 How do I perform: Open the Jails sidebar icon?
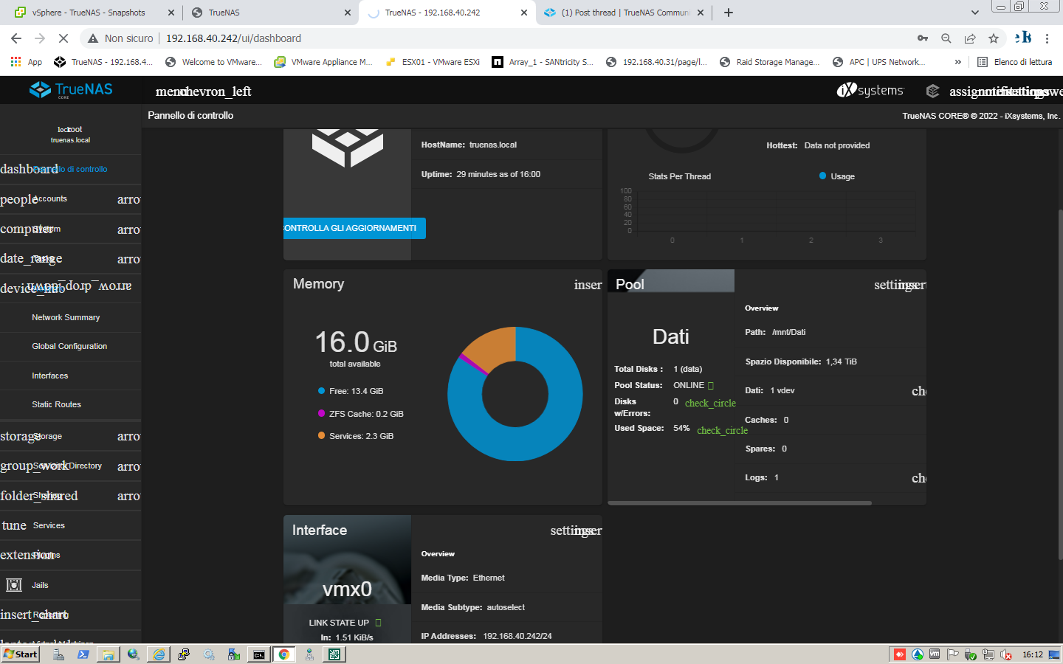[14, 585]
